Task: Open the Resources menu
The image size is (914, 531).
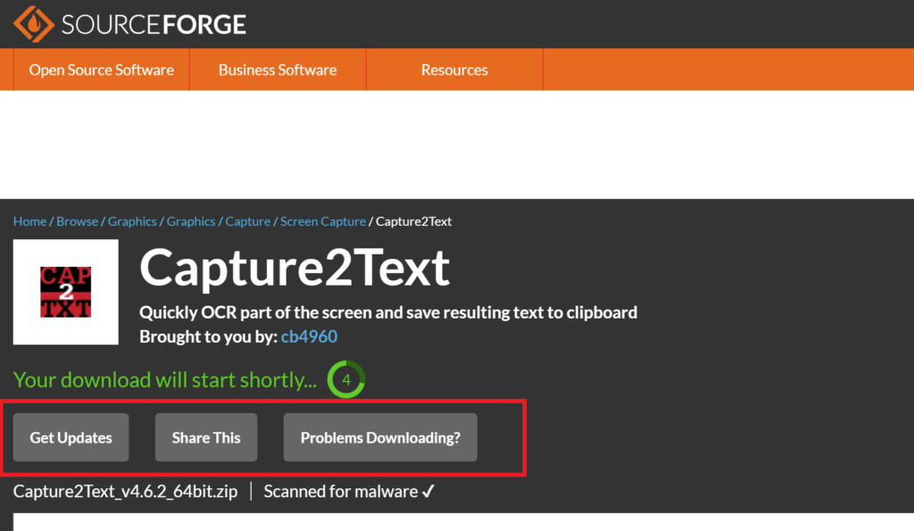Action: pos(454,70)
